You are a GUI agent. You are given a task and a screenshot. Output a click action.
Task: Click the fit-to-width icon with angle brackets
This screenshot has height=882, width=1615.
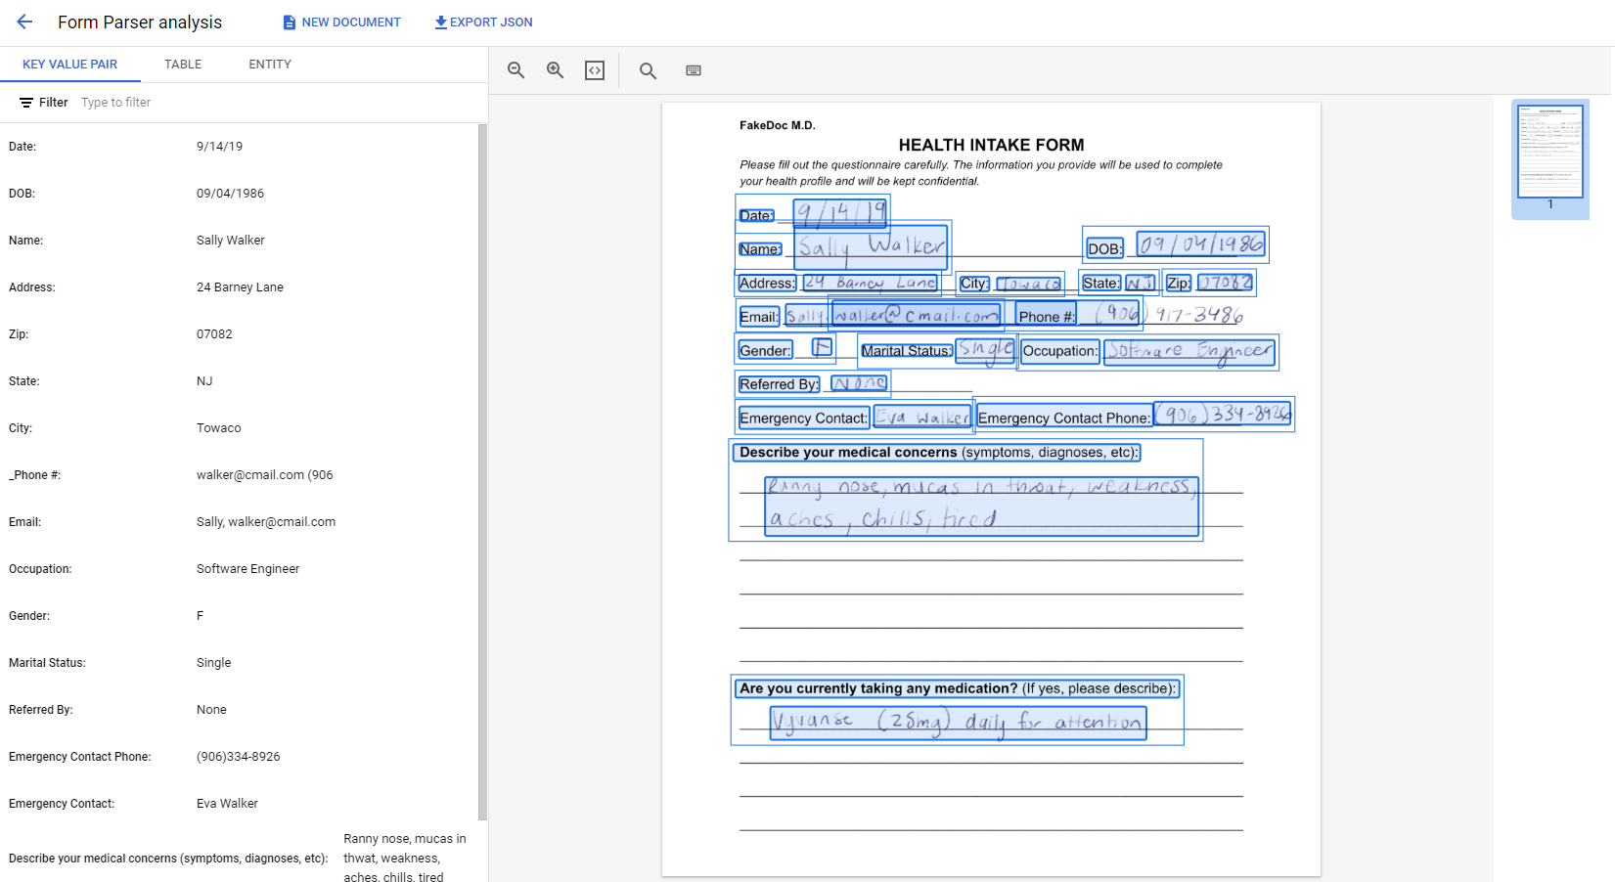pos(595,70)
